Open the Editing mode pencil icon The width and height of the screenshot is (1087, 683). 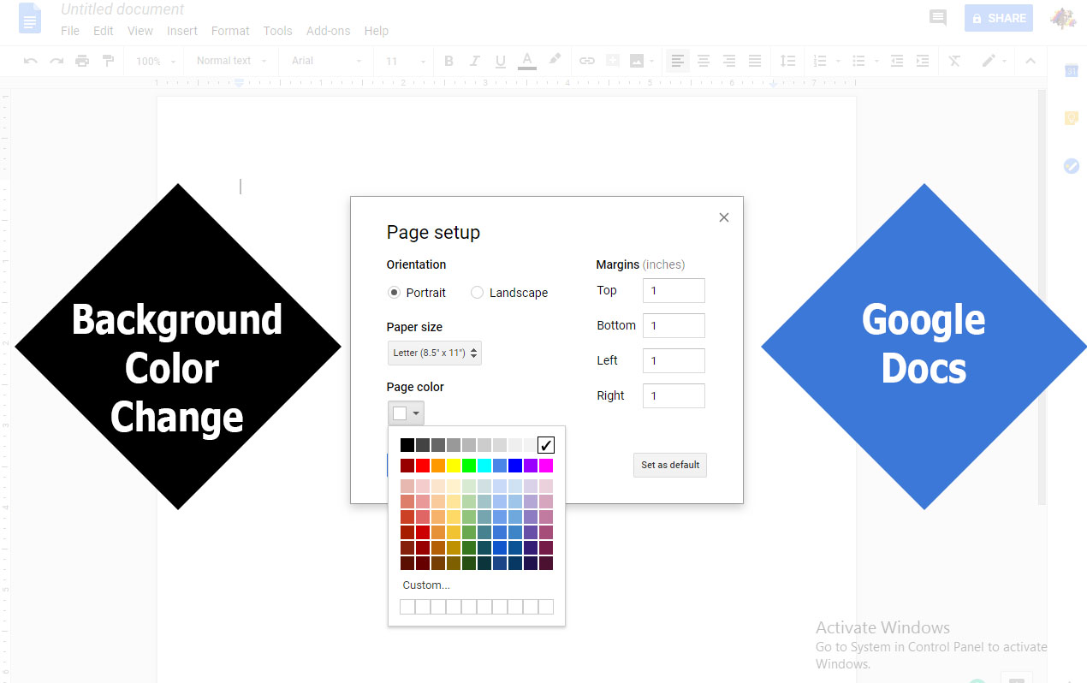(989, 61)
